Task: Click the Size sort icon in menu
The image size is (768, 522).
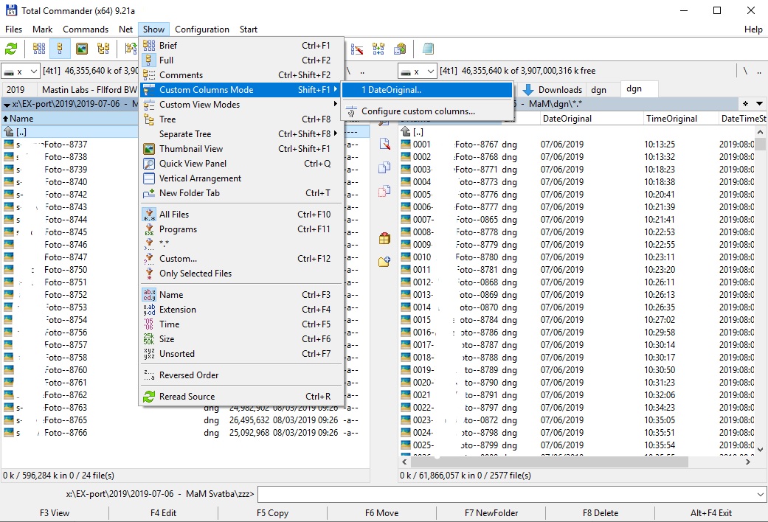Action: coord(149,339)
